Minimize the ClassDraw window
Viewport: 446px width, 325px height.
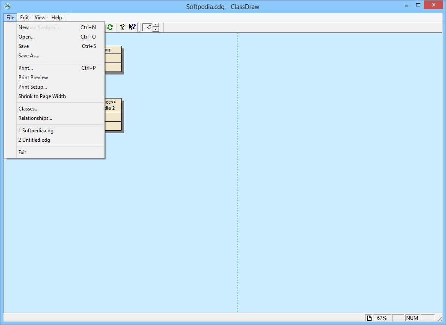[407, 5]
